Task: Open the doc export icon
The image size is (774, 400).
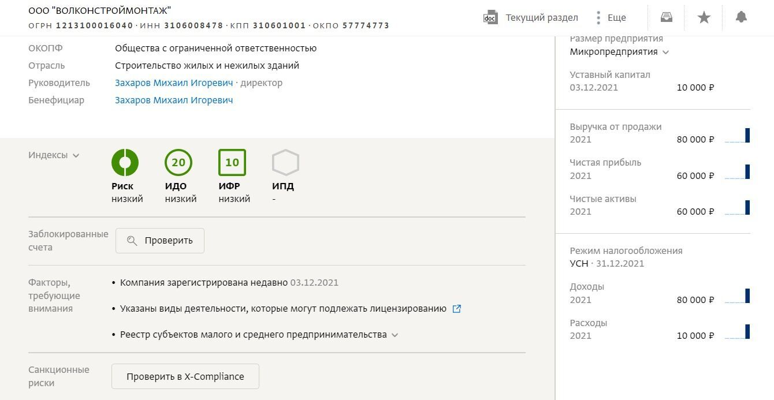Action: pos(490,17)
